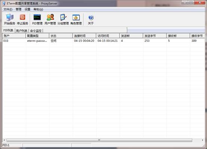The height and width of the screenshot is (149, 207).
Task: Click the 关于 about help icon
Action: coord(91,19)
